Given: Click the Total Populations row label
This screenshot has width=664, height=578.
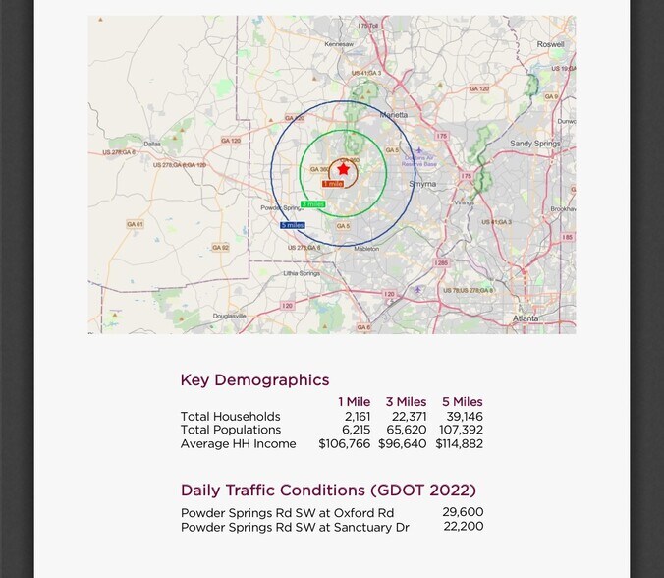Looking at the screenshot, I should click(231, 430).
